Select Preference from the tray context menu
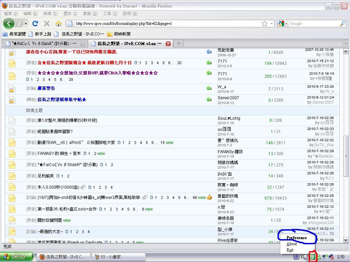 coord(296,238)
